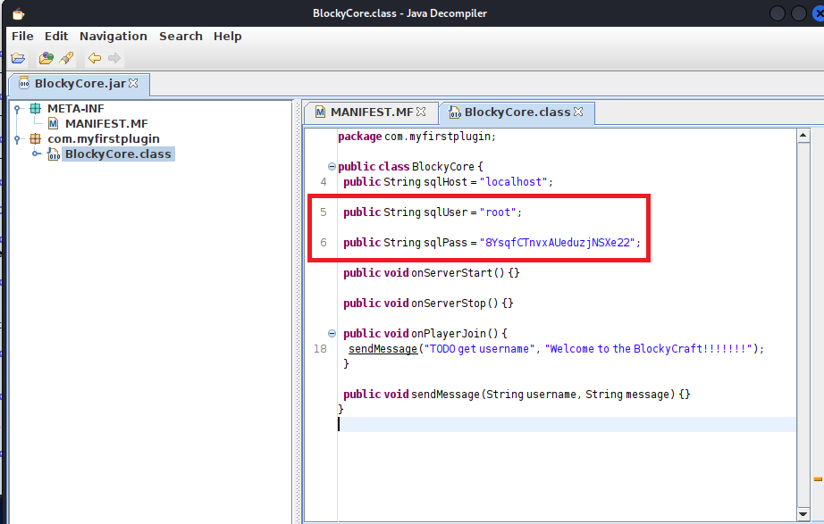Follow the sendMessage method link

[383, 349]
